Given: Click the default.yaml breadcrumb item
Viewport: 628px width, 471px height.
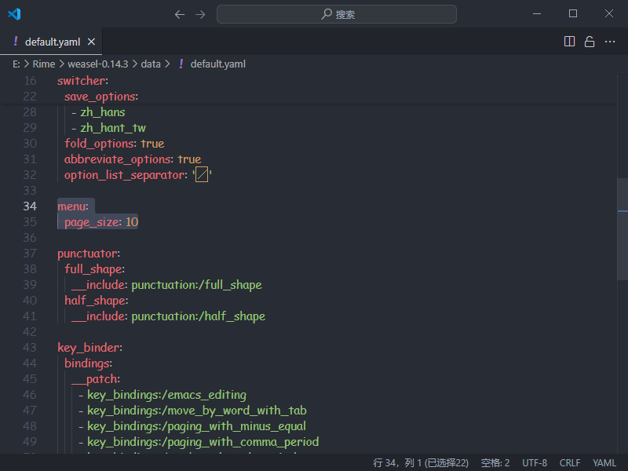Looking at the screenshot, I should pos(217,64).
